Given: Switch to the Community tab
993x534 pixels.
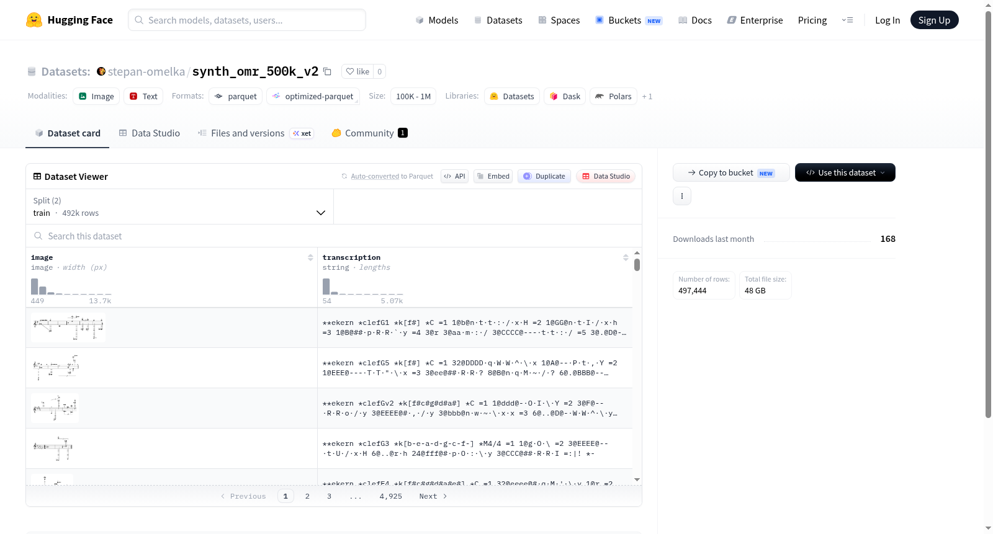Looking at the screenshot, I should [x=369, y=133].
